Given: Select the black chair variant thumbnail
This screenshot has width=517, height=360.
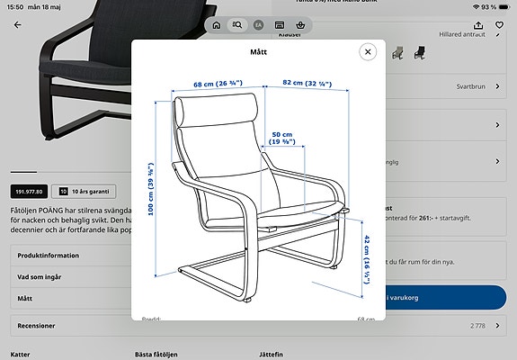Looking at the screenshot, I should pos(419,53).
